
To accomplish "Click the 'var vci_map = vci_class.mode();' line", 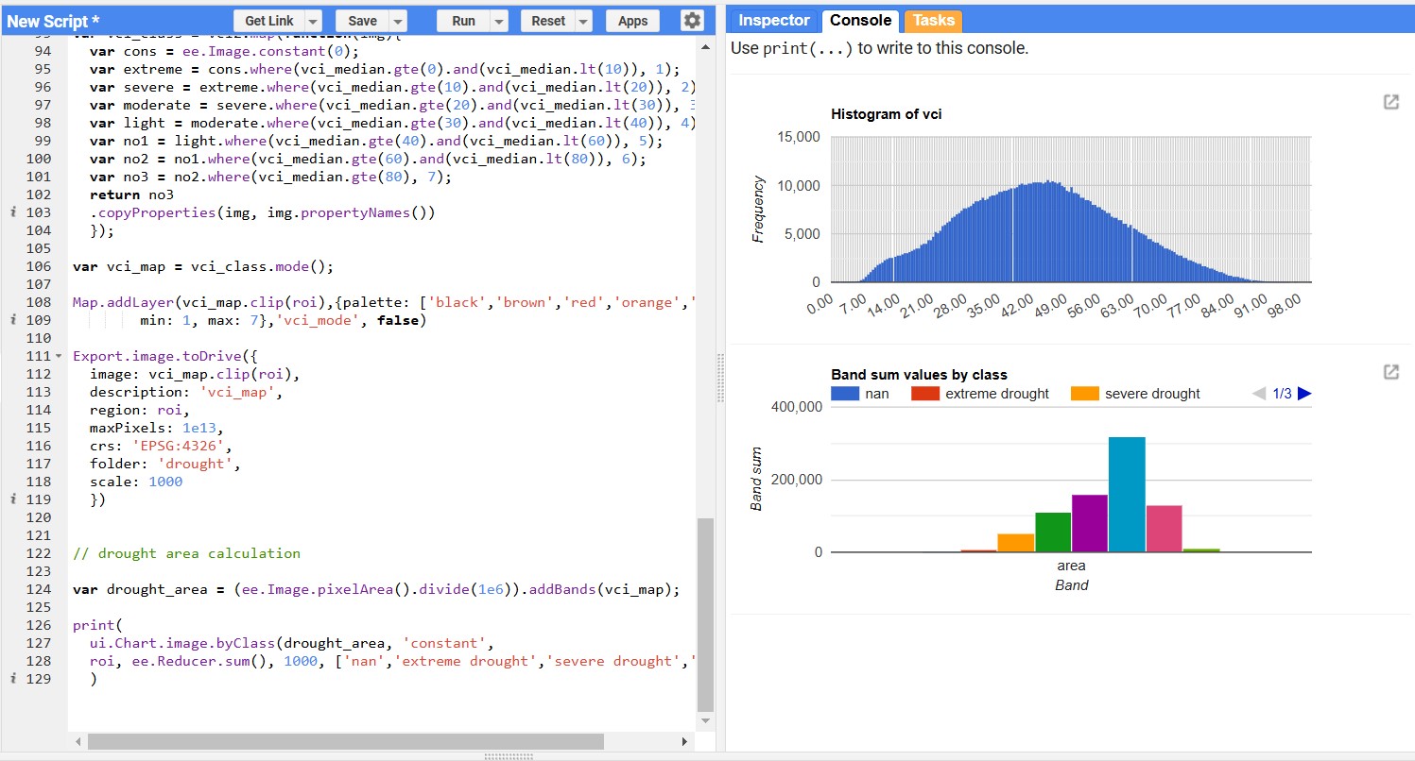I will click(x=203, y=266).
